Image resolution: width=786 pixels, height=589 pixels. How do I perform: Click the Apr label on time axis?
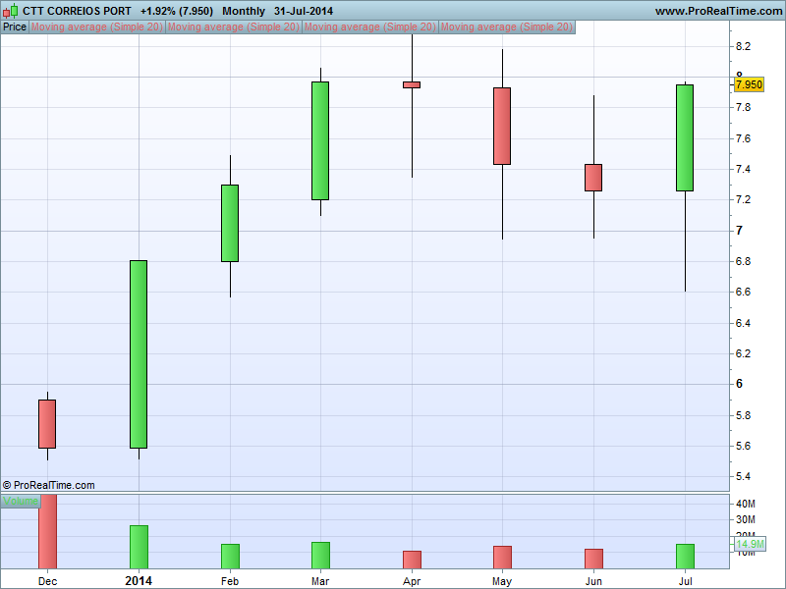click(412, 581)
